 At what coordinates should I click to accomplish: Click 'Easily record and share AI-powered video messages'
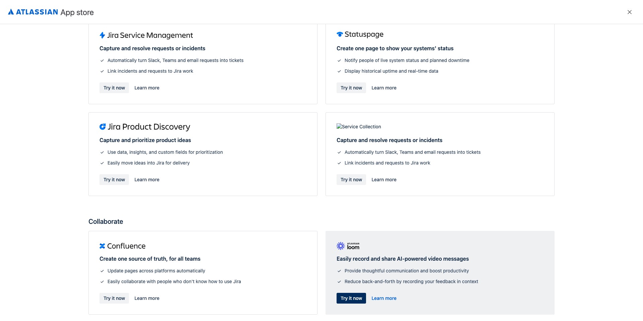tap(403, 259)
